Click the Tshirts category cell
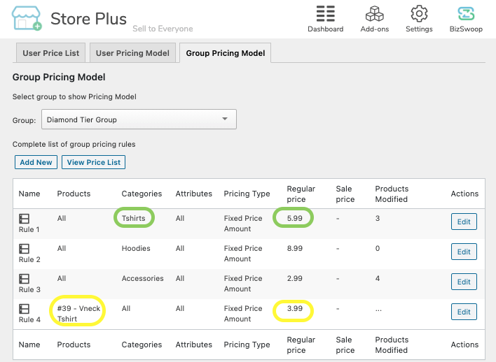The image size is (496, 362). pos(134,218)
